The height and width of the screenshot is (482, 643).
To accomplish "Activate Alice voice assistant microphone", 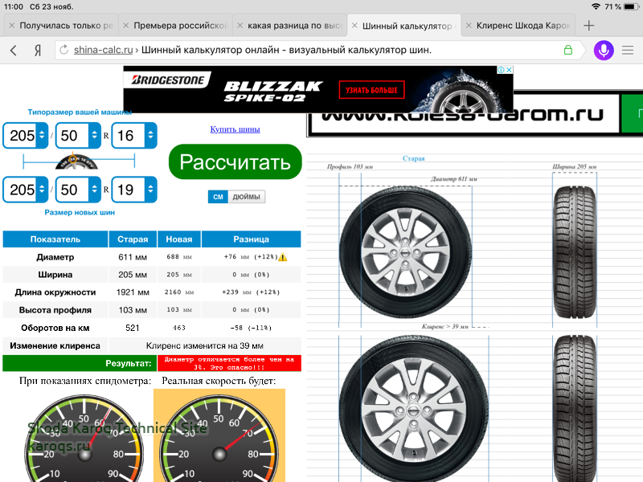I will (604, 51).
